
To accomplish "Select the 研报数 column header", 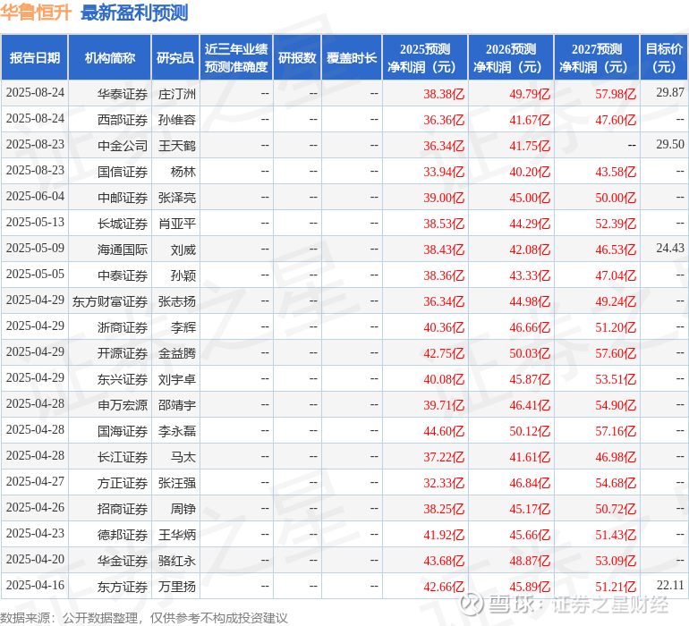I will click(297, 57).
